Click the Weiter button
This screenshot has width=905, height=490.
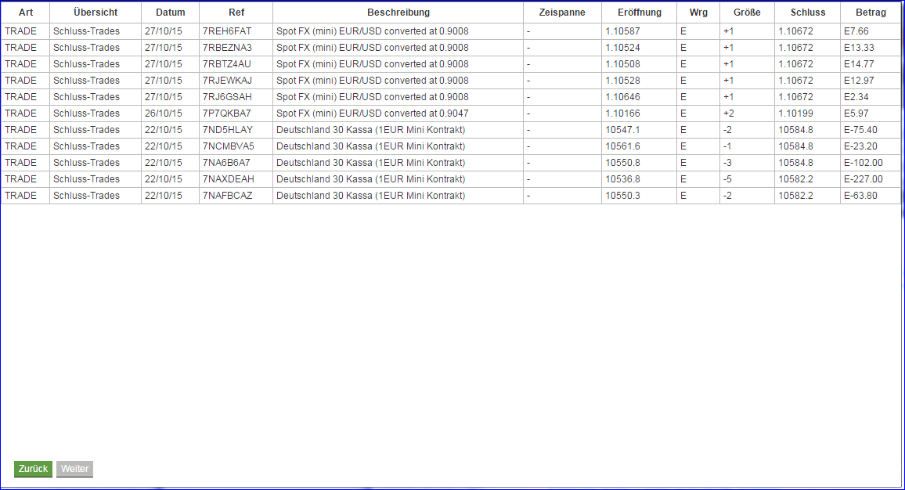click(x=74, y=469)
